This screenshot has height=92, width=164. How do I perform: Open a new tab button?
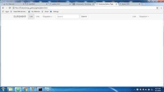pyautogui.click(x=144, y=4)
